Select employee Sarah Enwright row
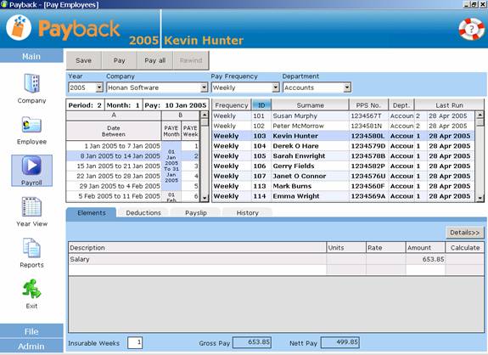Viewport: 488px width, 355px height. pos(343,155)
